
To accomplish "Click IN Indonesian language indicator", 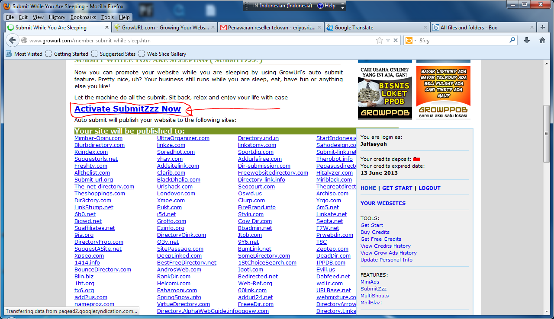I will (x=282, y=6).
